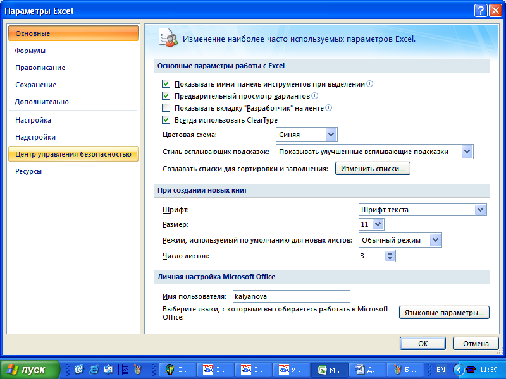Click the Имя пользователя text field
Viewport: 506px width, 379px height.
(292, 296)
